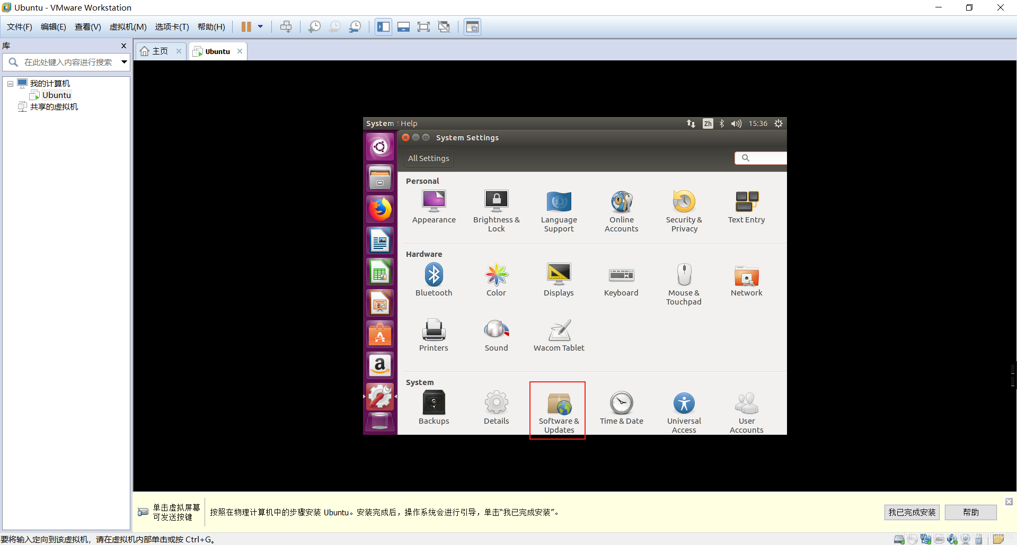Click Send Ctrl+Alt+Del toolbar icon
Image resolution: width=1017 pixels, height=545 pixels.
[286, 26]
